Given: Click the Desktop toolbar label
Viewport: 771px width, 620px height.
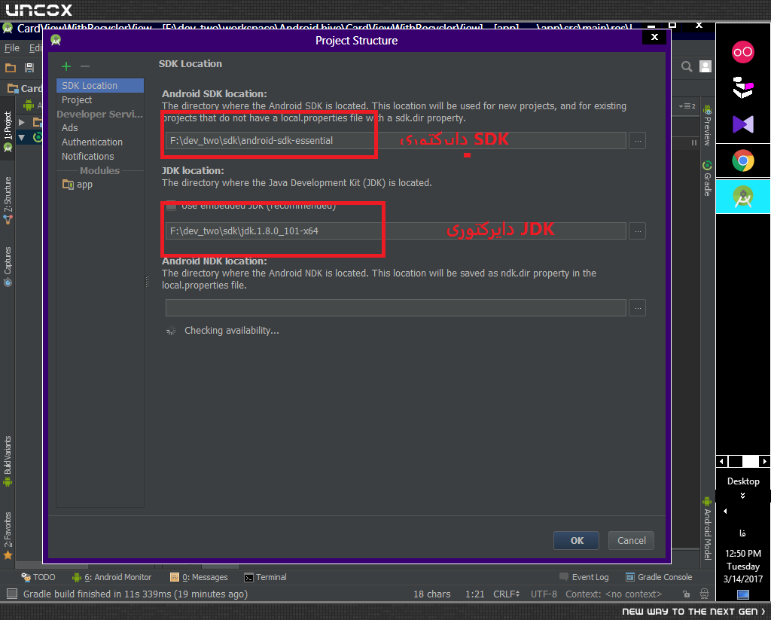Looking at the screenshot, I should point(743,481).
